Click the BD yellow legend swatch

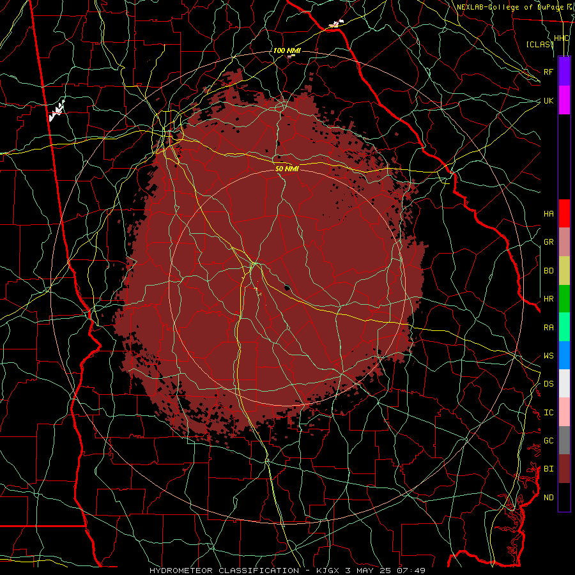564,270
